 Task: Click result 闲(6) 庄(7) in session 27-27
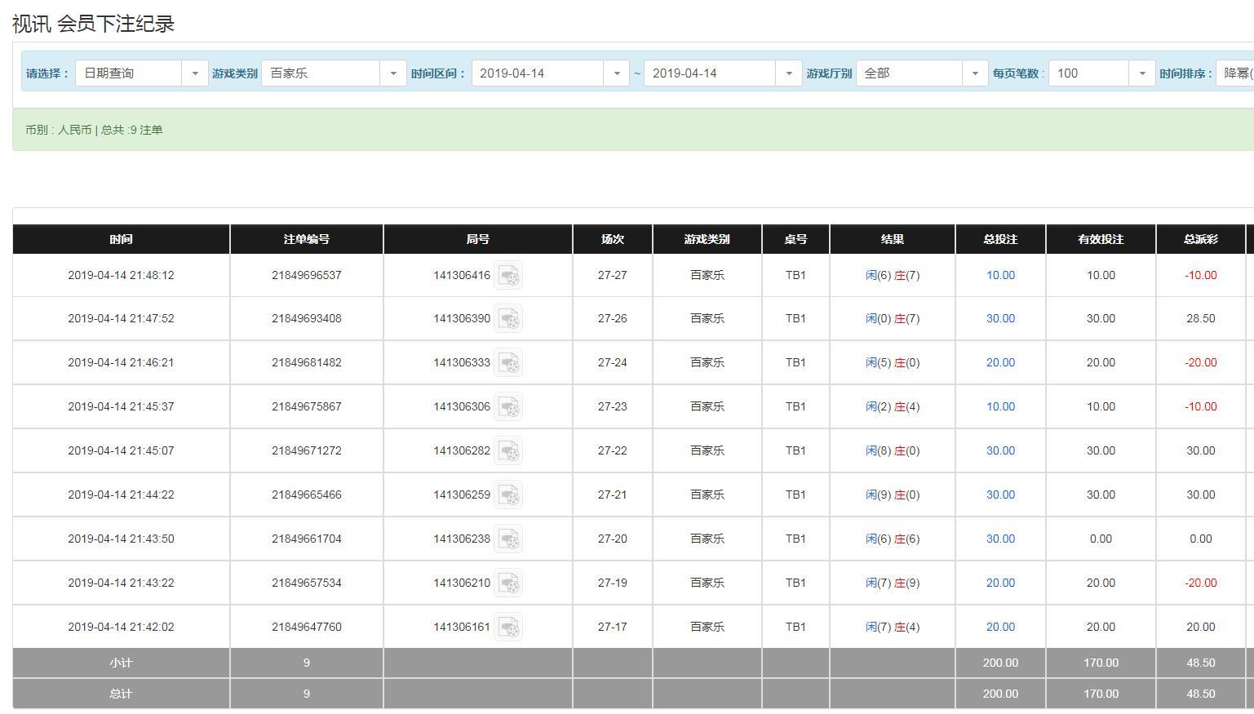893,275
